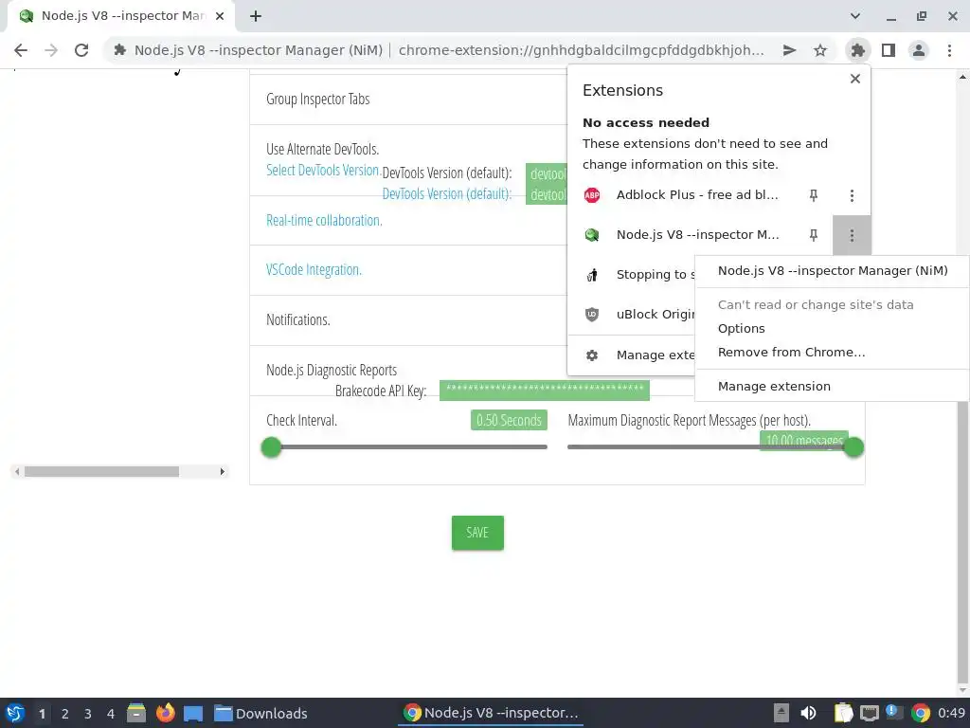The image size is (970, 728).
Task: Launch Firefox from taskbar
Action: pyautogui.click(x=165, y=713)
